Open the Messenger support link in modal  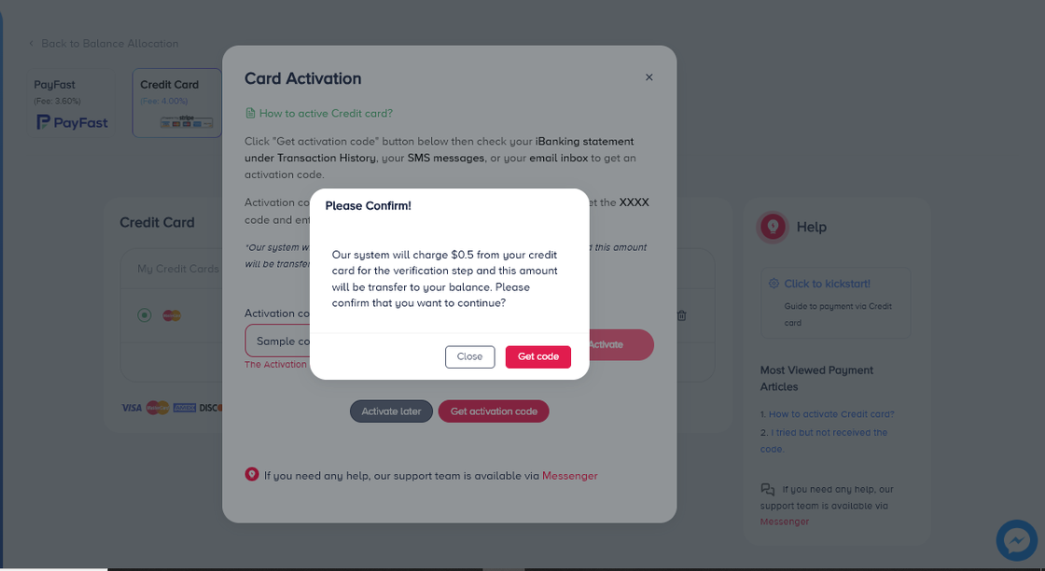point(569,476)
